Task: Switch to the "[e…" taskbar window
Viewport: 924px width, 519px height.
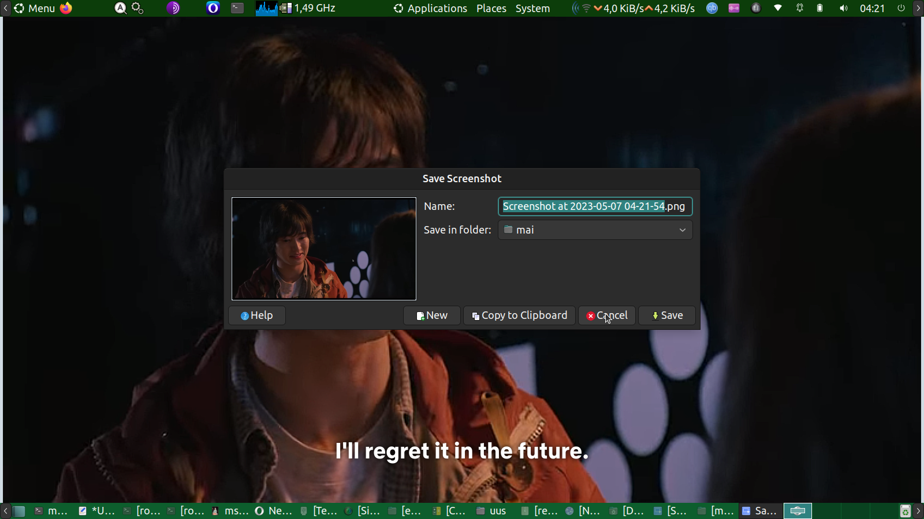Action: point(407,511)
